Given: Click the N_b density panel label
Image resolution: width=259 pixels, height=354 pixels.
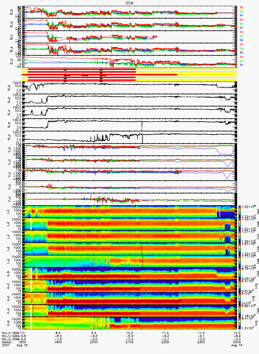Looking at the screenshot, I should tap(9, 88).
